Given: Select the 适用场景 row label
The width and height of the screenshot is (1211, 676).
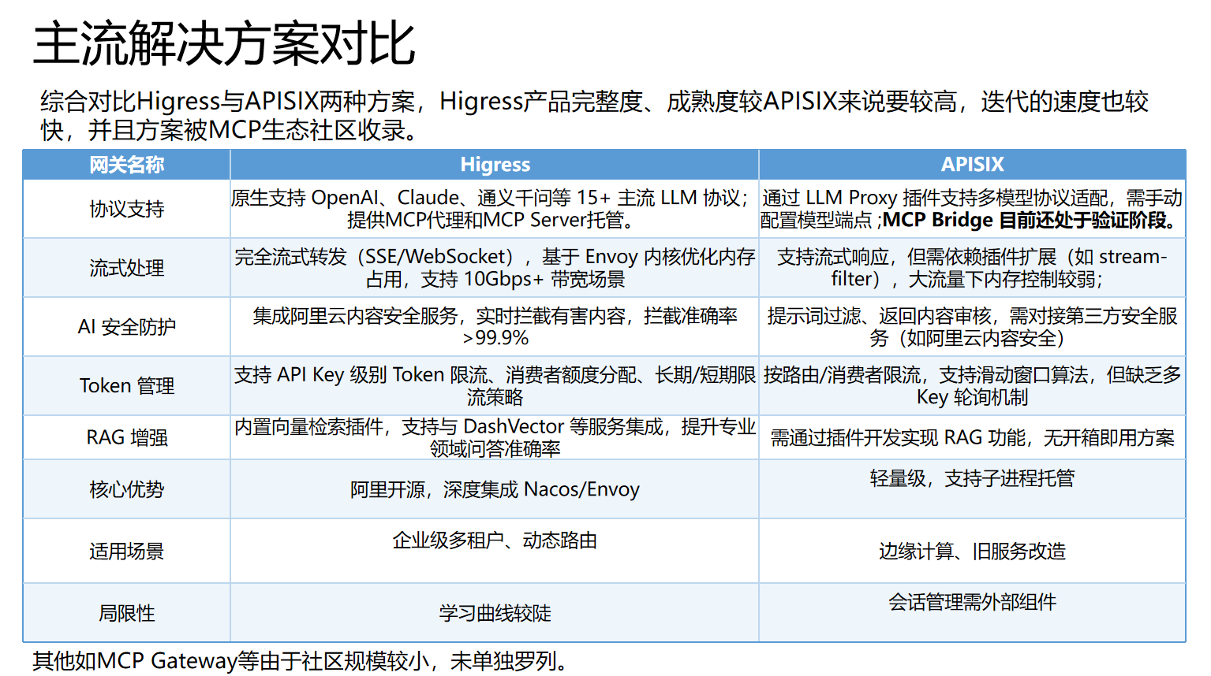Looking at the screenshot, I should [x=126, y=551].
